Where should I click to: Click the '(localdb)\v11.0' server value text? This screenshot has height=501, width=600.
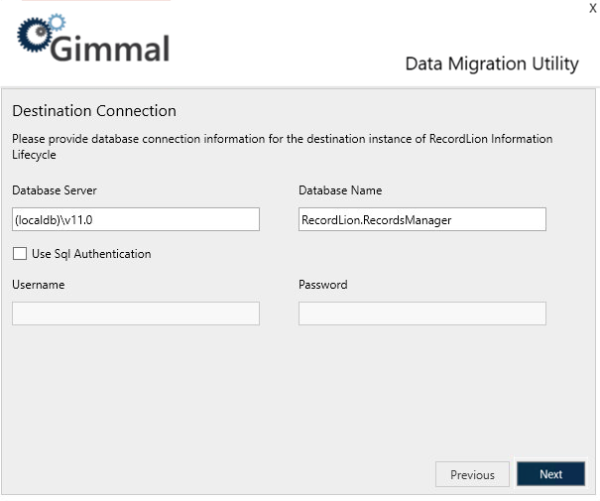[54, 219]
